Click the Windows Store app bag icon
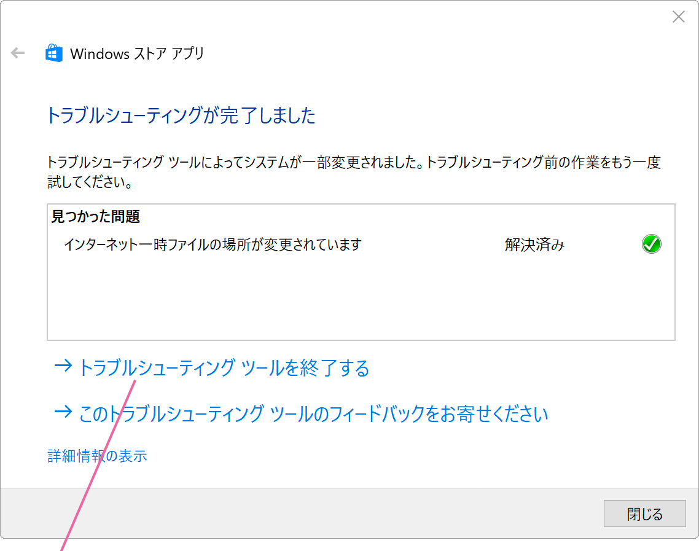The image size is (699, 551). pyautogui.click(x=53, y=53)
